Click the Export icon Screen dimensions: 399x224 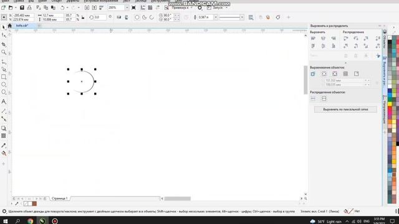[x=94, y=8]
